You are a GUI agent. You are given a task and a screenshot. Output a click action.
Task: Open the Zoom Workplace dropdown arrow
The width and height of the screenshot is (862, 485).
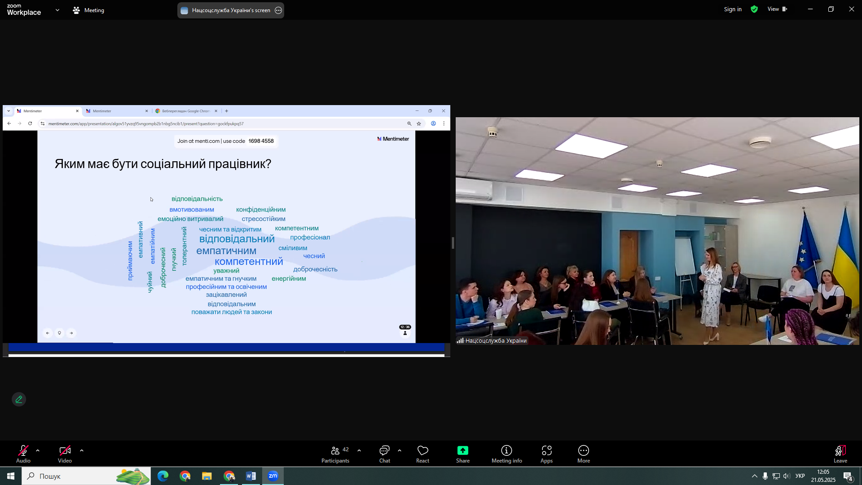pos(57,10)
